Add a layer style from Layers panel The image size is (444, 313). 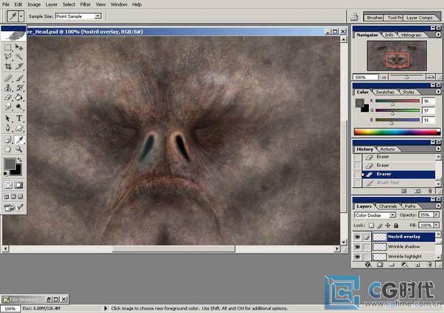367,265
